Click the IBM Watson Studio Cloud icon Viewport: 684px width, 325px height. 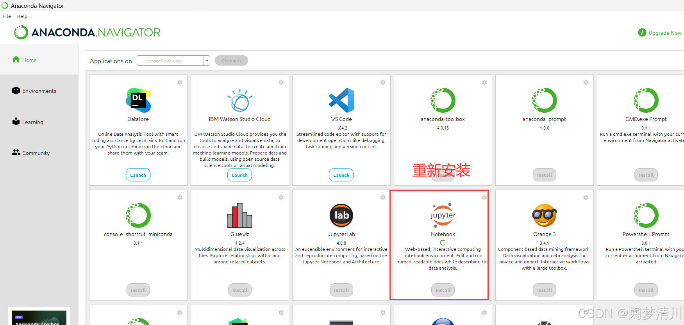pyautogui.click(x=240, y=100)
